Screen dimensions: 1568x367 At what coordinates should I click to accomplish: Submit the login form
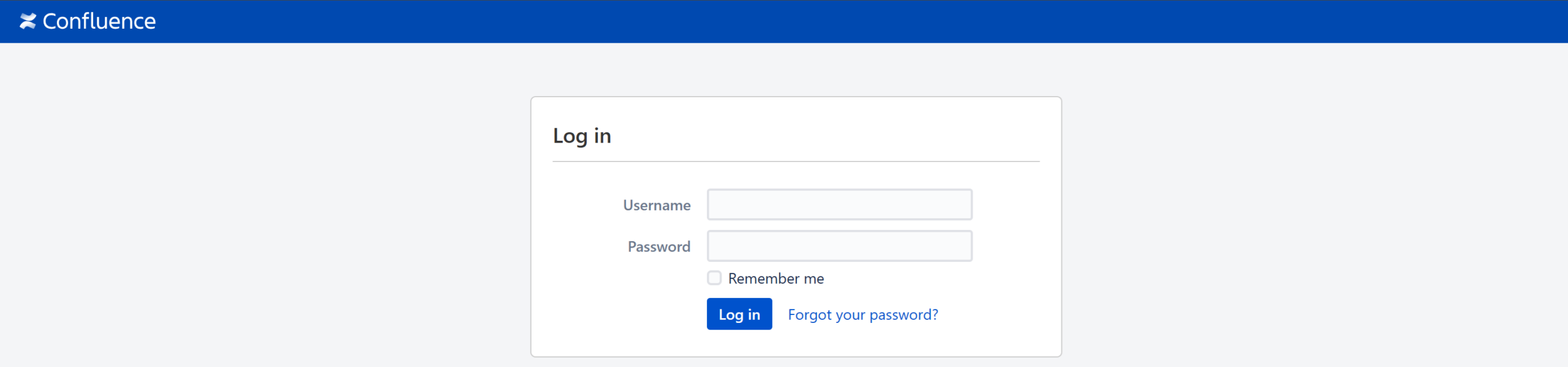click(739, 314)
